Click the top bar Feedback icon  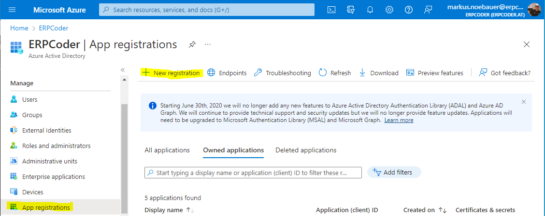click(428, 10)
